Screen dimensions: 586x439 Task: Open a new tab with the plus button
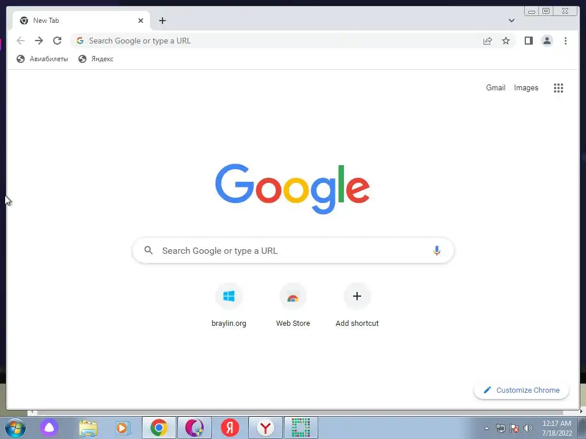point(162,21)
